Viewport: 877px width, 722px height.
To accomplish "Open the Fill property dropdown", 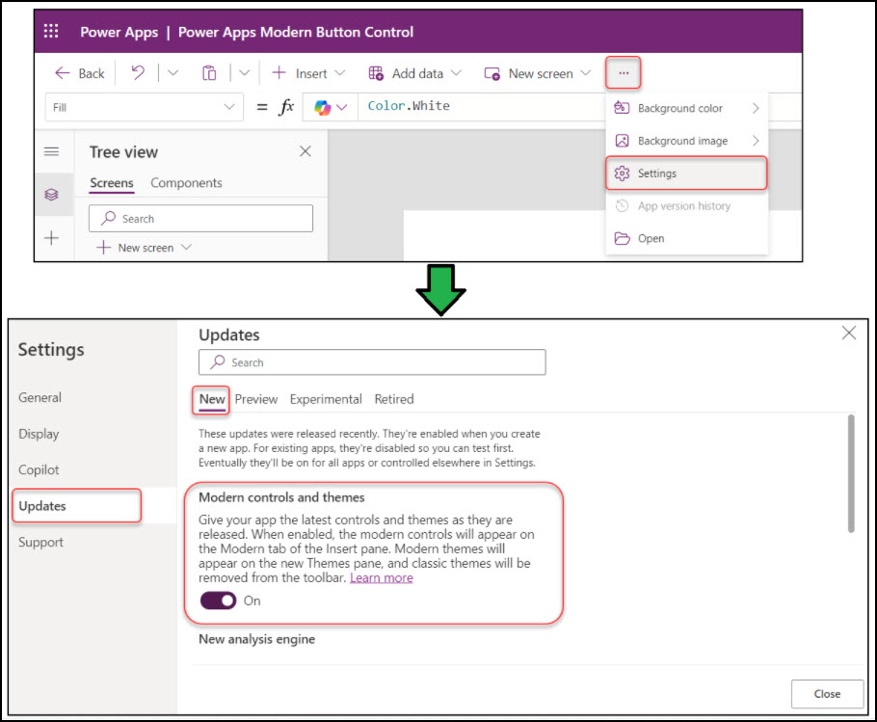I will pyautogui.click(x=144, y=107).
